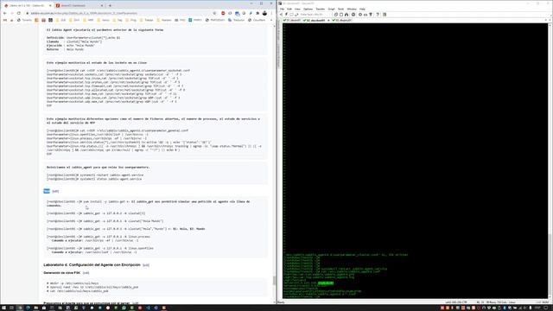
Task: Show hidden bookmarks overflow chevron
Action: tap(271, 20)
